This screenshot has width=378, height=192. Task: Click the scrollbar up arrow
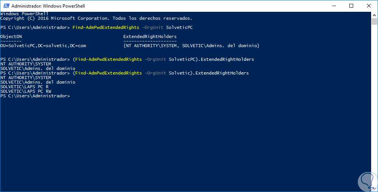(374, 15)
